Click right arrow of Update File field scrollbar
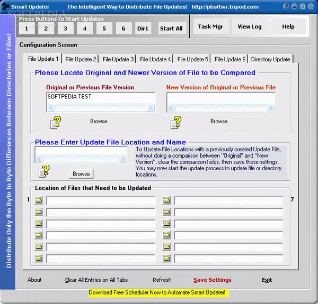The image size is (318, 304). pyautogui.click(x=123, y=159)
